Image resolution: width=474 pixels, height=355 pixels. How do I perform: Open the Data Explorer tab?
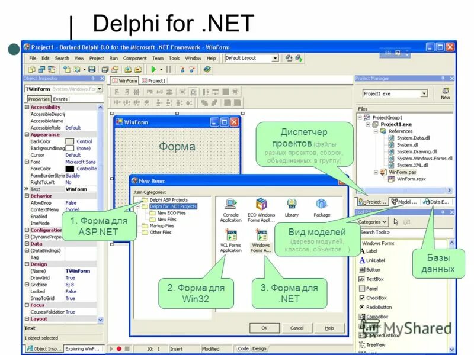pos(436,202)
